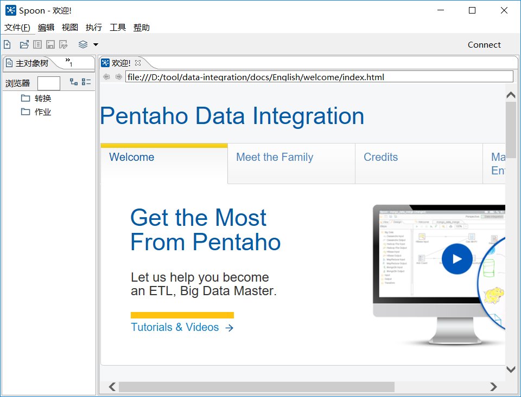Click the expand all tree icon
Image resolution: width=521 pixels, height=397 pixels.
pos(74,82)
